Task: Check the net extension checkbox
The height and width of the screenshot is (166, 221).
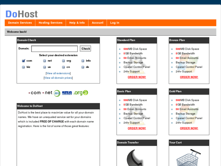Action: point(45,61)
